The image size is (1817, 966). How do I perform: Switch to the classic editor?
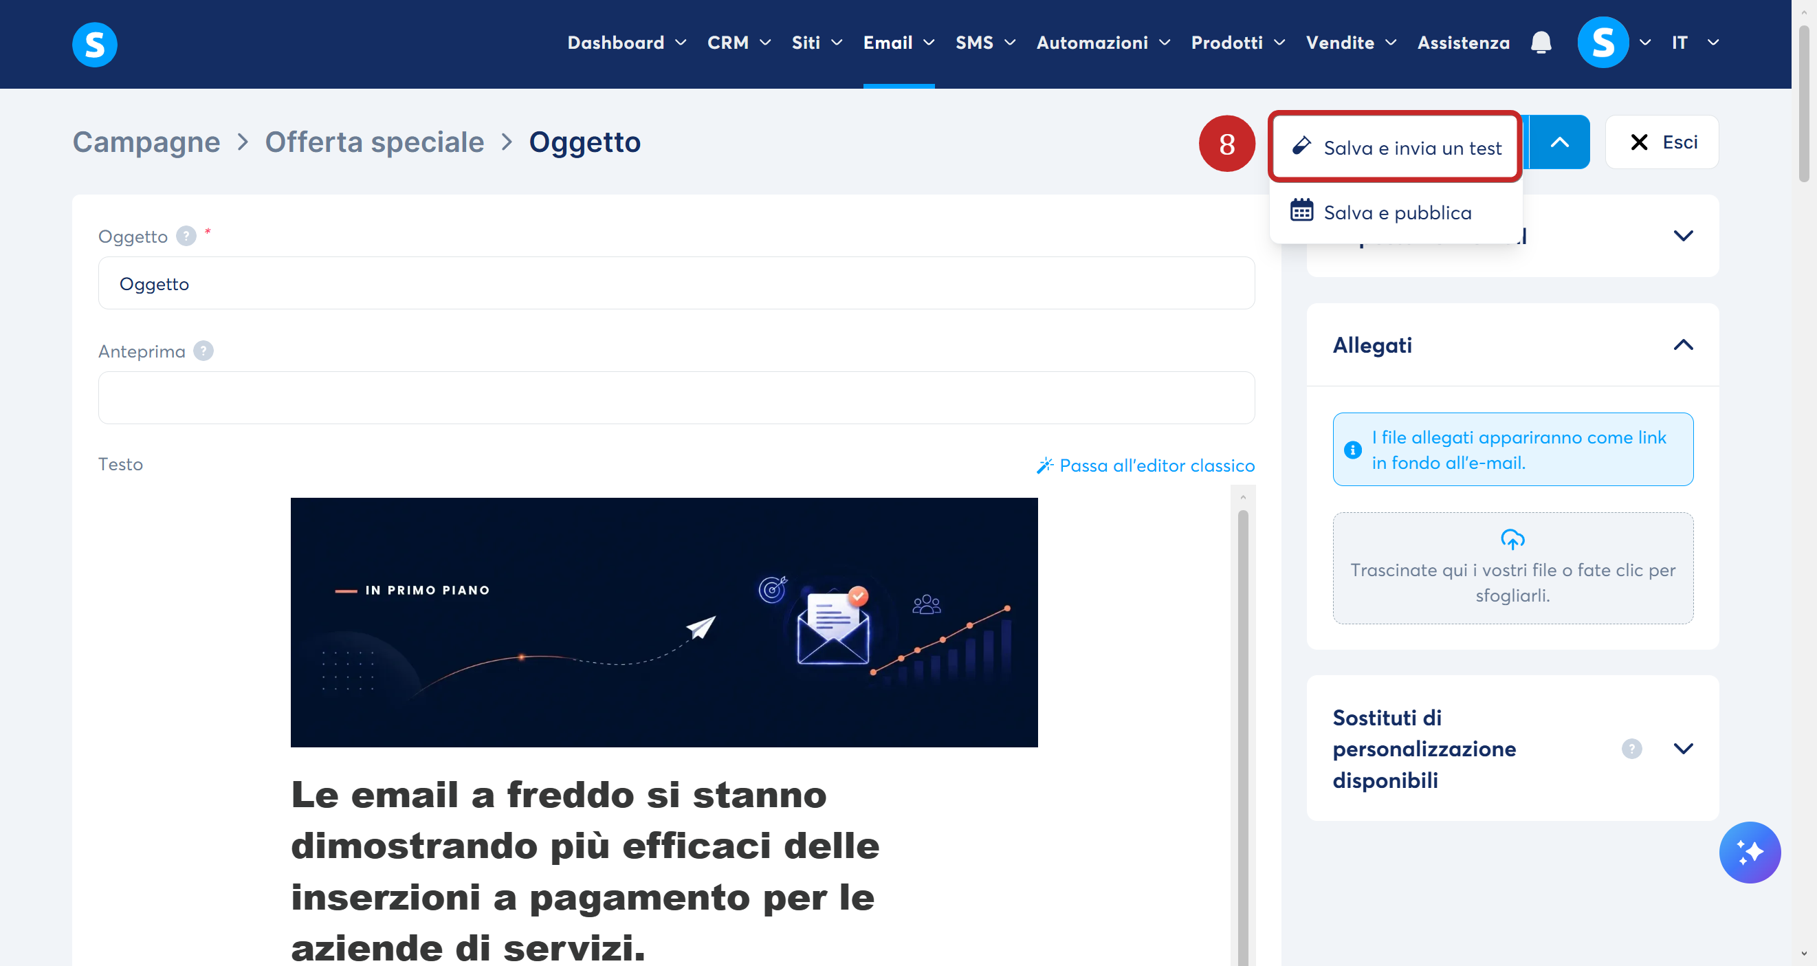[x=1145, y=465]
